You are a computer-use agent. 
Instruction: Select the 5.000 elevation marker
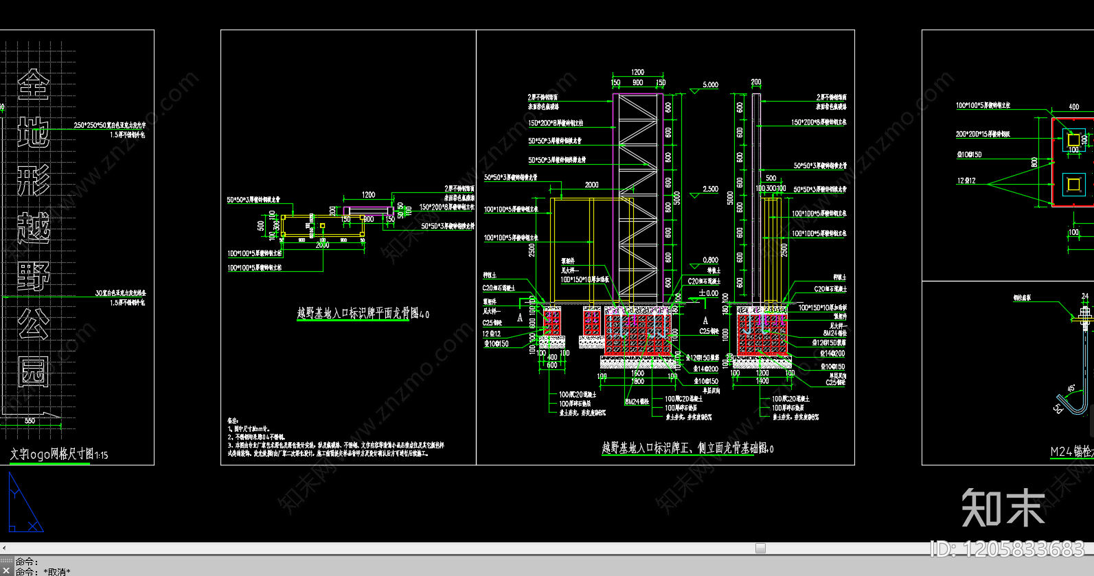tap(710, 85)
